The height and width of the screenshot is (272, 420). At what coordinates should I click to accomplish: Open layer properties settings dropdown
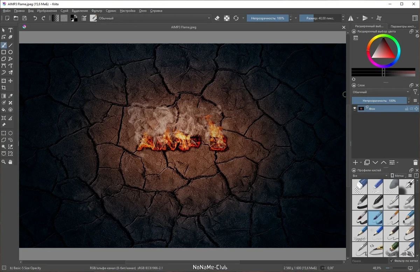(x=393, y=162)
